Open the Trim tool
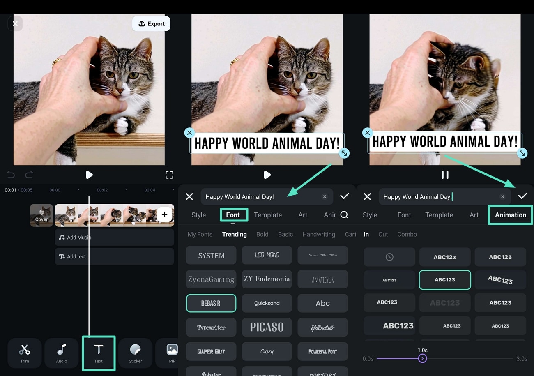The height and width of the screenshot is (376, 534). pyautogui.click(x=25, y=353)
